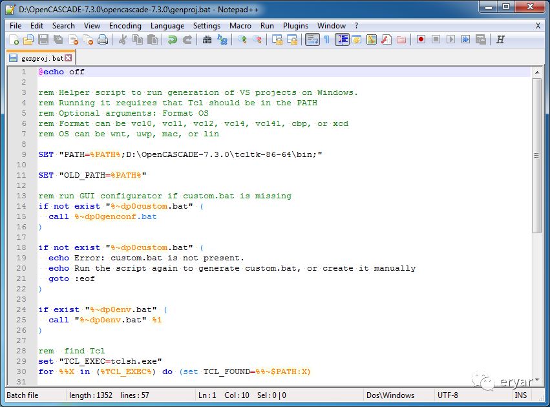Click the INS mode indicator in status bar
Image resolution: width=550 pixels, height=407 pixels.
tap(520, 395)
